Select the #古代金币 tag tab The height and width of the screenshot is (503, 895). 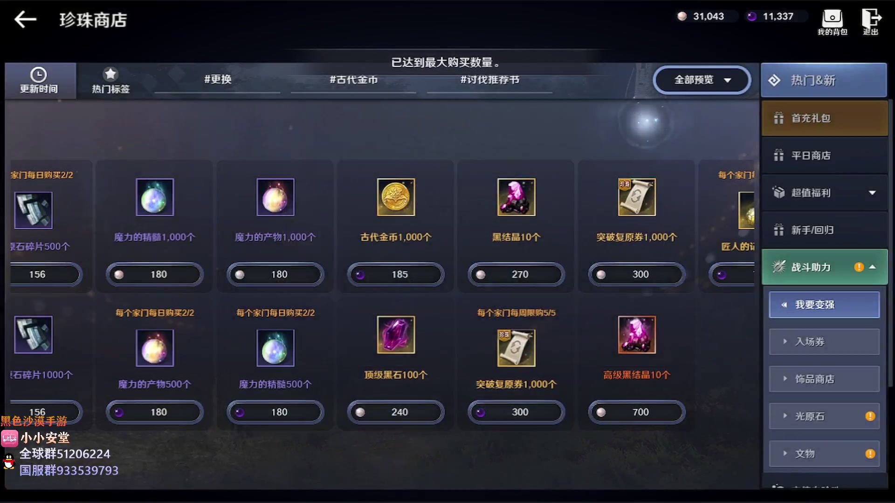tap(354, 80)
